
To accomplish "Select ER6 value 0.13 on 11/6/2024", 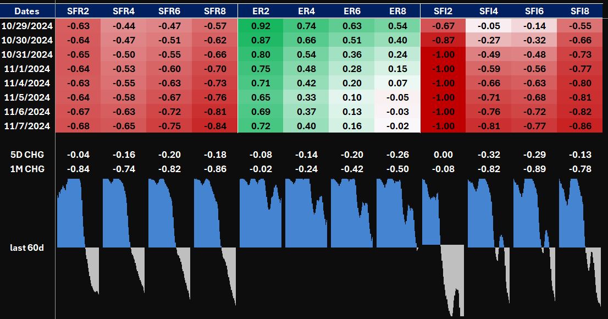I will point(352,112).
